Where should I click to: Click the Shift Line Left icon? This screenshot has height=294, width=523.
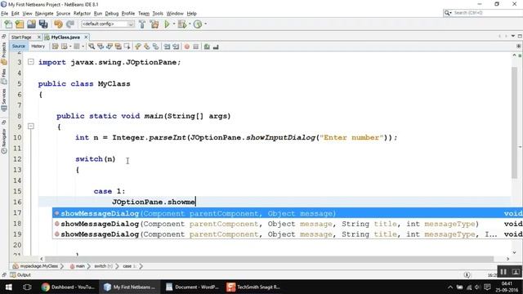(167, 47)
